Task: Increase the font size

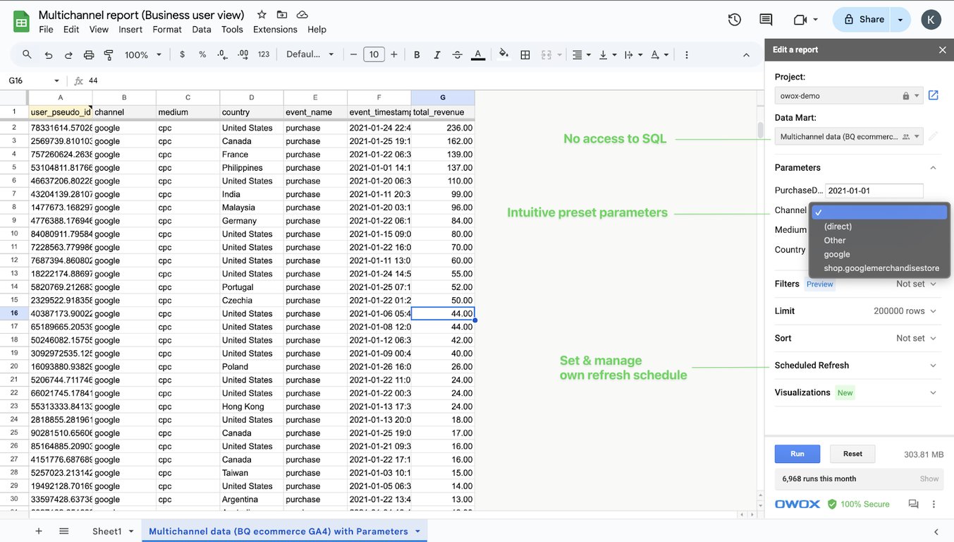Action: [x=393, y=54]
